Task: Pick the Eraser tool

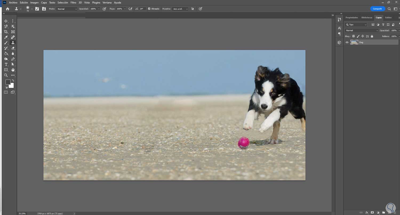Action: 13,48
